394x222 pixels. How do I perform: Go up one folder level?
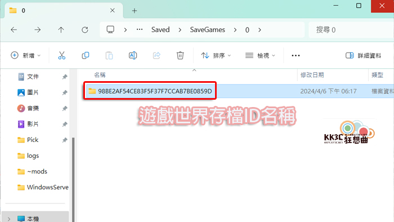(61, 30)
